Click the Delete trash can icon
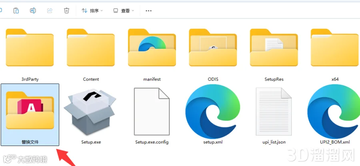The height and width of the screenshot is (166, 360). coord(66,10)
